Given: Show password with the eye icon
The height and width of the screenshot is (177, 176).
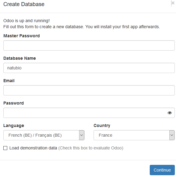Looking at the screenshot, I should [169, 113].
